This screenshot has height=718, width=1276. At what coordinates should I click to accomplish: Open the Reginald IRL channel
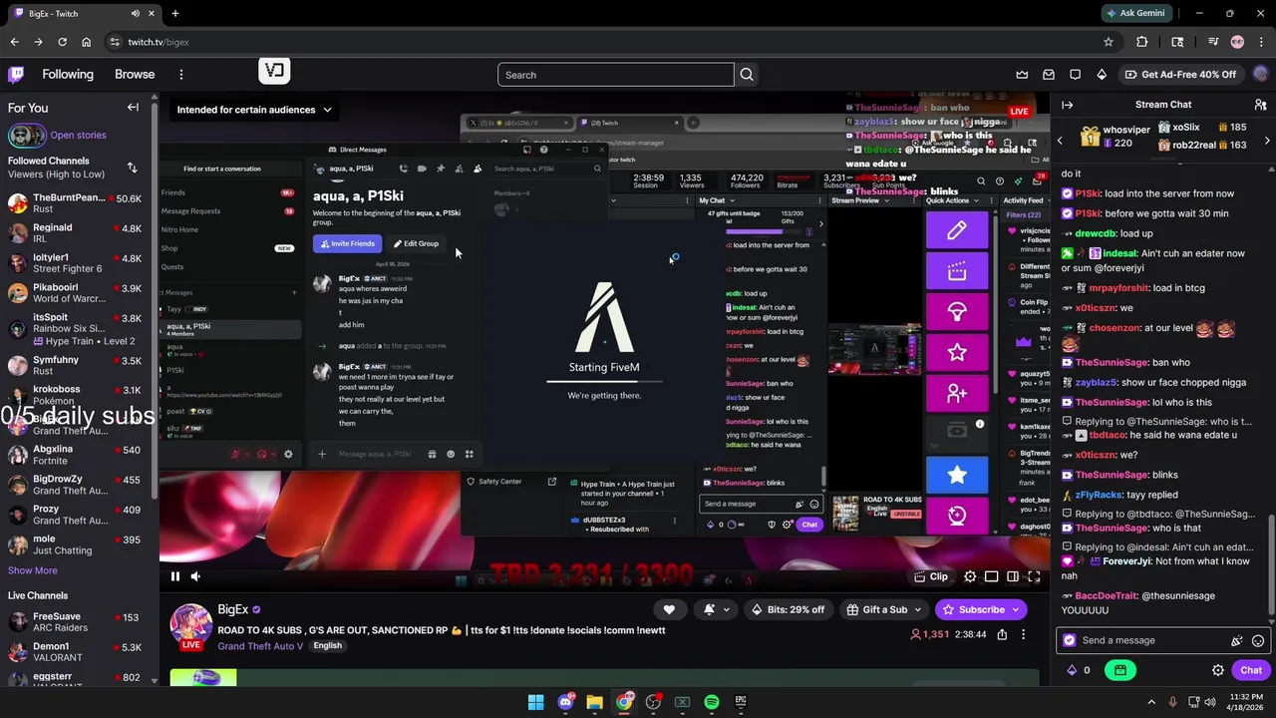click(x=75, y=233)
